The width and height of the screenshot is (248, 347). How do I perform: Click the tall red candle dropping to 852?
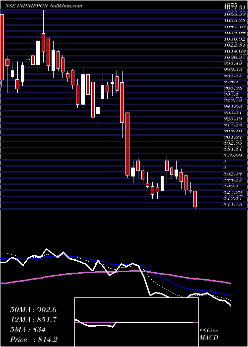tap(127, 144)
